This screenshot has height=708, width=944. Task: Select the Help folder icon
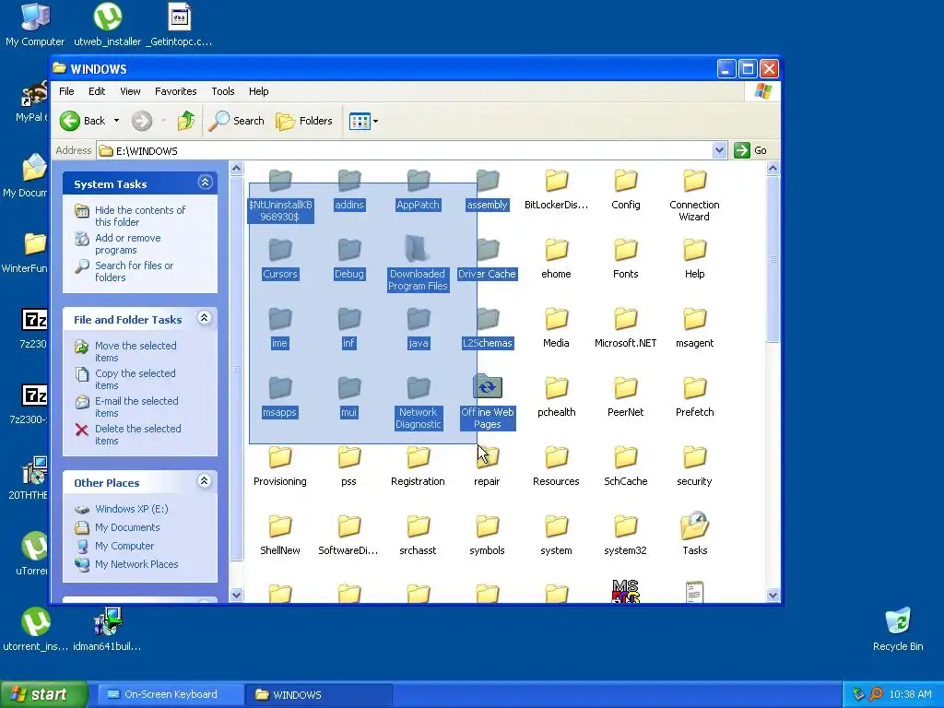(x=694, y=250)
